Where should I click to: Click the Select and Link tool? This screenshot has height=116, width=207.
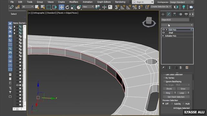click(x=12, y=7)
